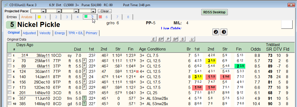This screenshot has width=297, height=107.
Task: Click the SP running style button
Action: click(175, 39)
